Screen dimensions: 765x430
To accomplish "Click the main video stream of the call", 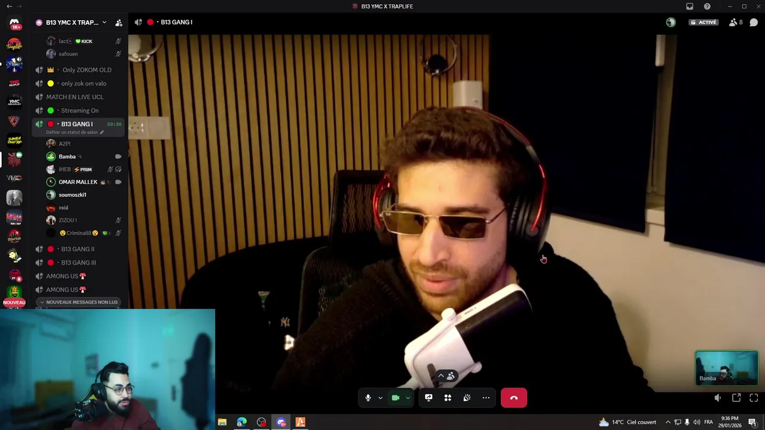I will [x=447, y=213].
